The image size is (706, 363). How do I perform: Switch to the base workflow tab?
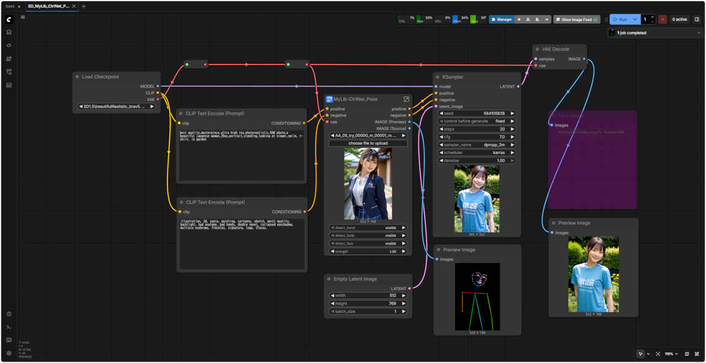[x=10, y=6]
